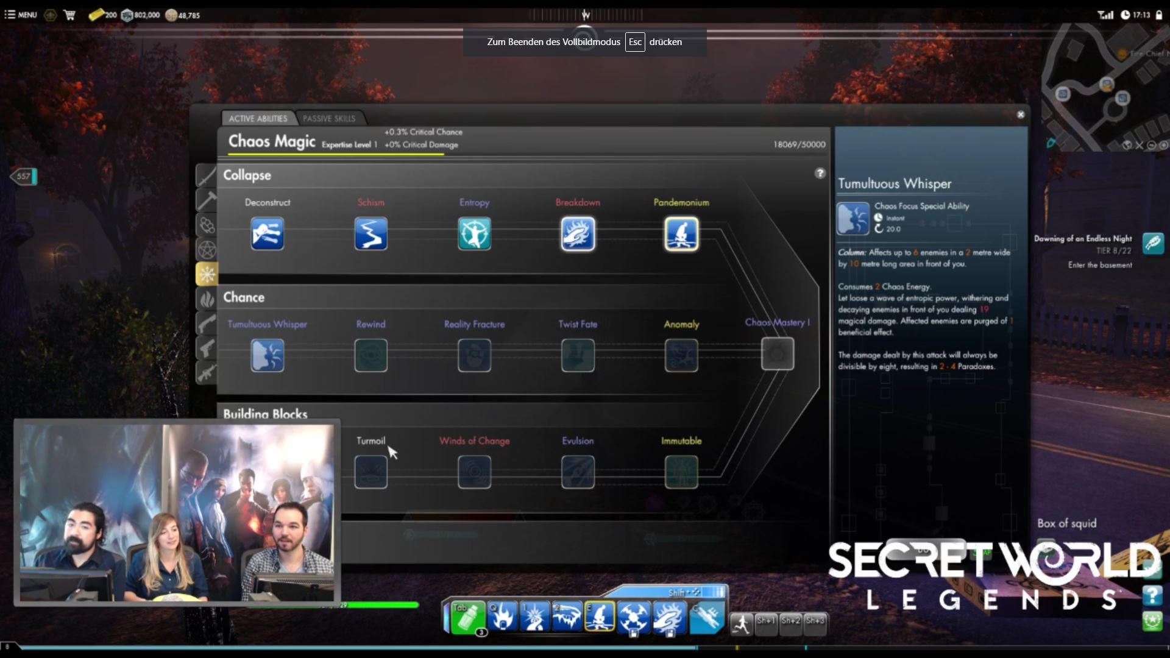Expand the 557 arrow tab on left edge
This screenshot has height=658, width=1170.
tap(23, 177)
